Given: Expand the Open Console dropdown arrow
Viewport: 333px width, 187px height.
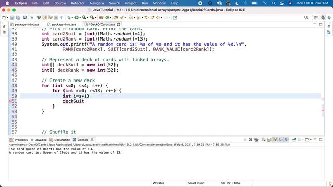Looking at the screenshot, I should [x=311, y=140].
